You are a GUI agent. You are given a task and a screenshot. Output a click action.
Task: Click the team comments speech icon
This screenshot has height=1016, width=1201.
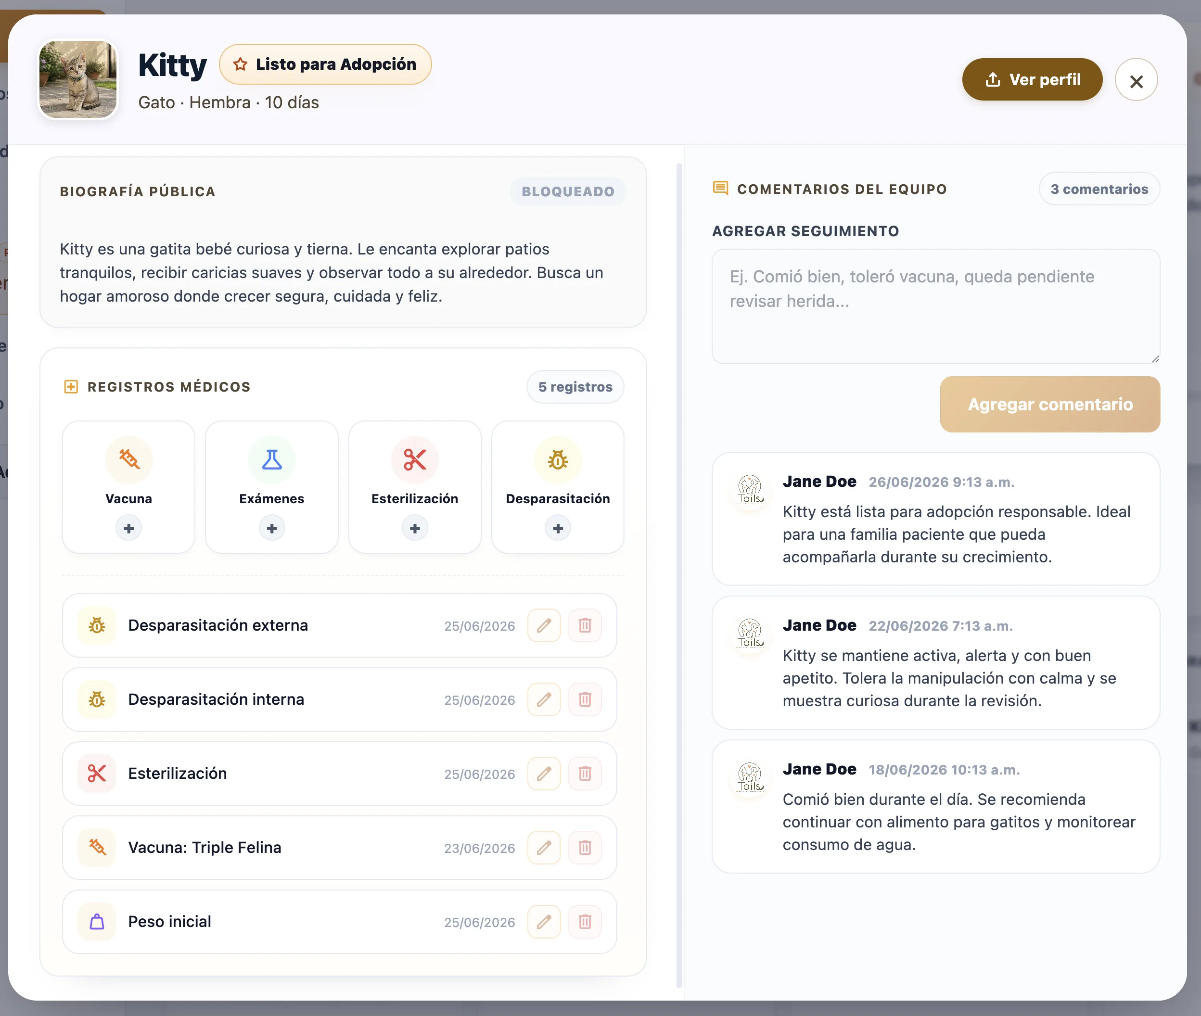click(720, 189)
